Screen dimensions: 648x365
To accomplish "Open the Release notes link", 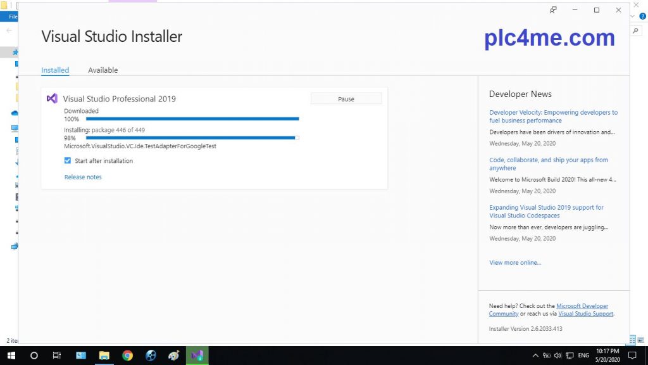I will click(83, 177).
